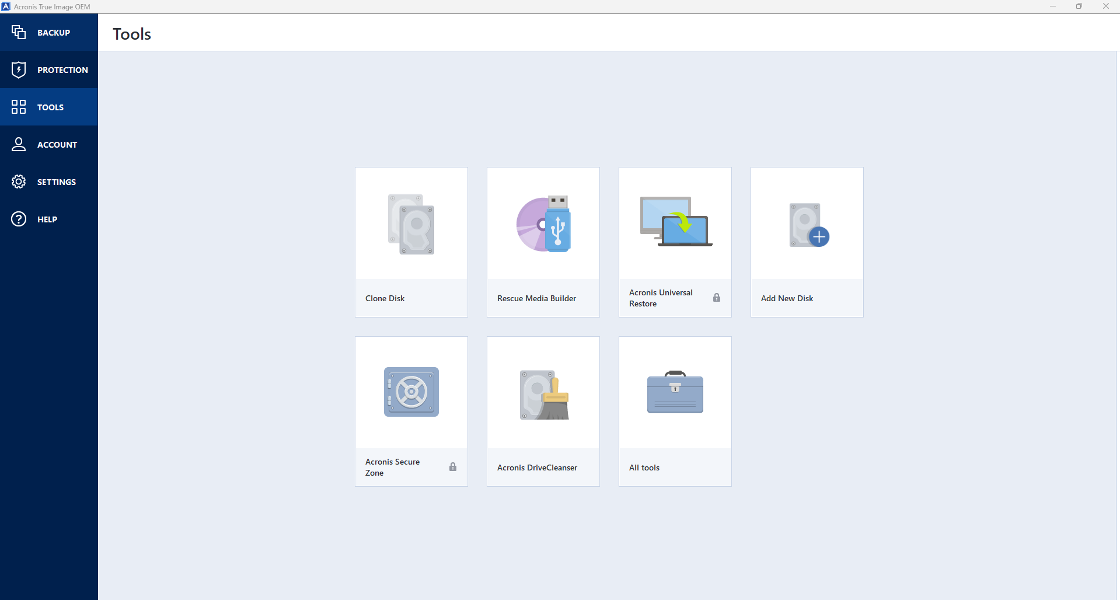Select the Tools sidebar item
The image size is (1120, 600).
coord(49,107)
